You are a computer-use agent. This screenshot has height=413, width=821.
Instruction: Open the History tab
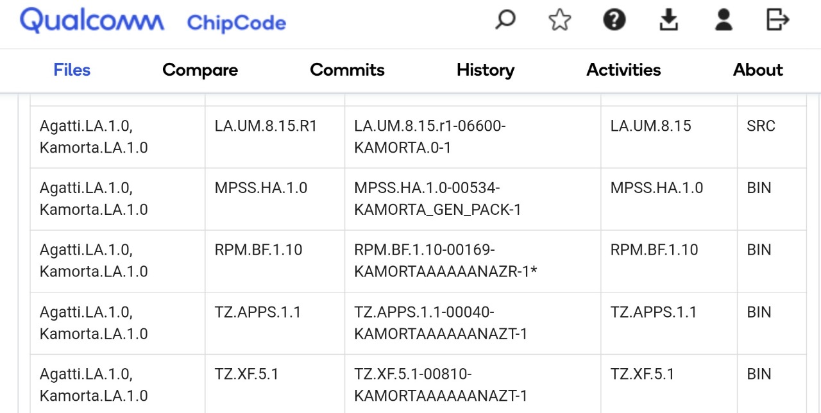pos(486,70)
